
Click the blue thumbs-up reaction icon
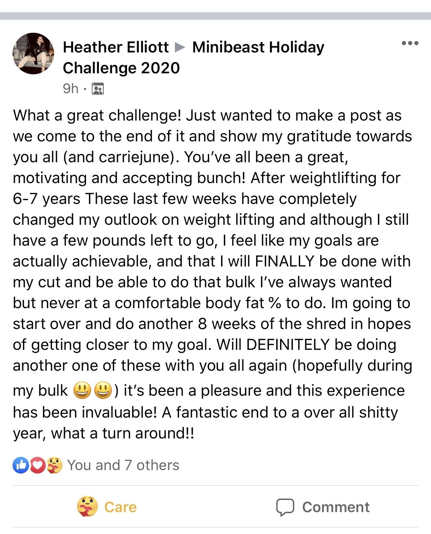21,465
